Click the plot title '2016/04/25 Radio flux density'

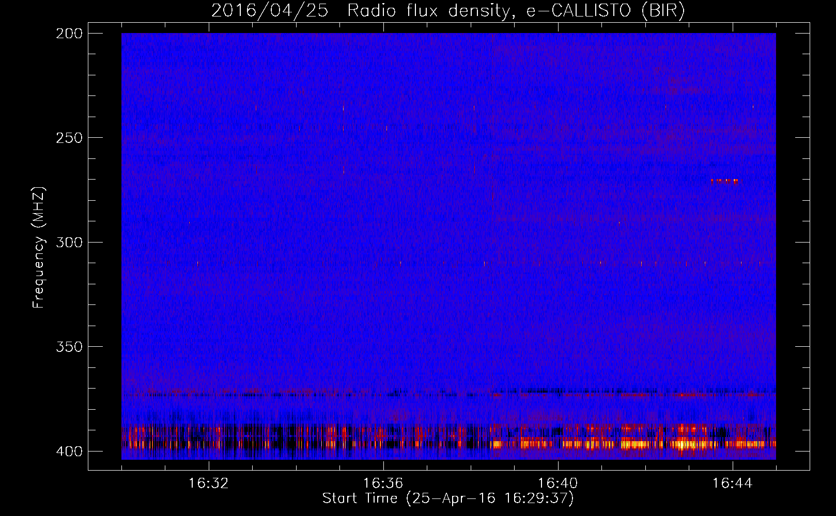coord(448,11)
